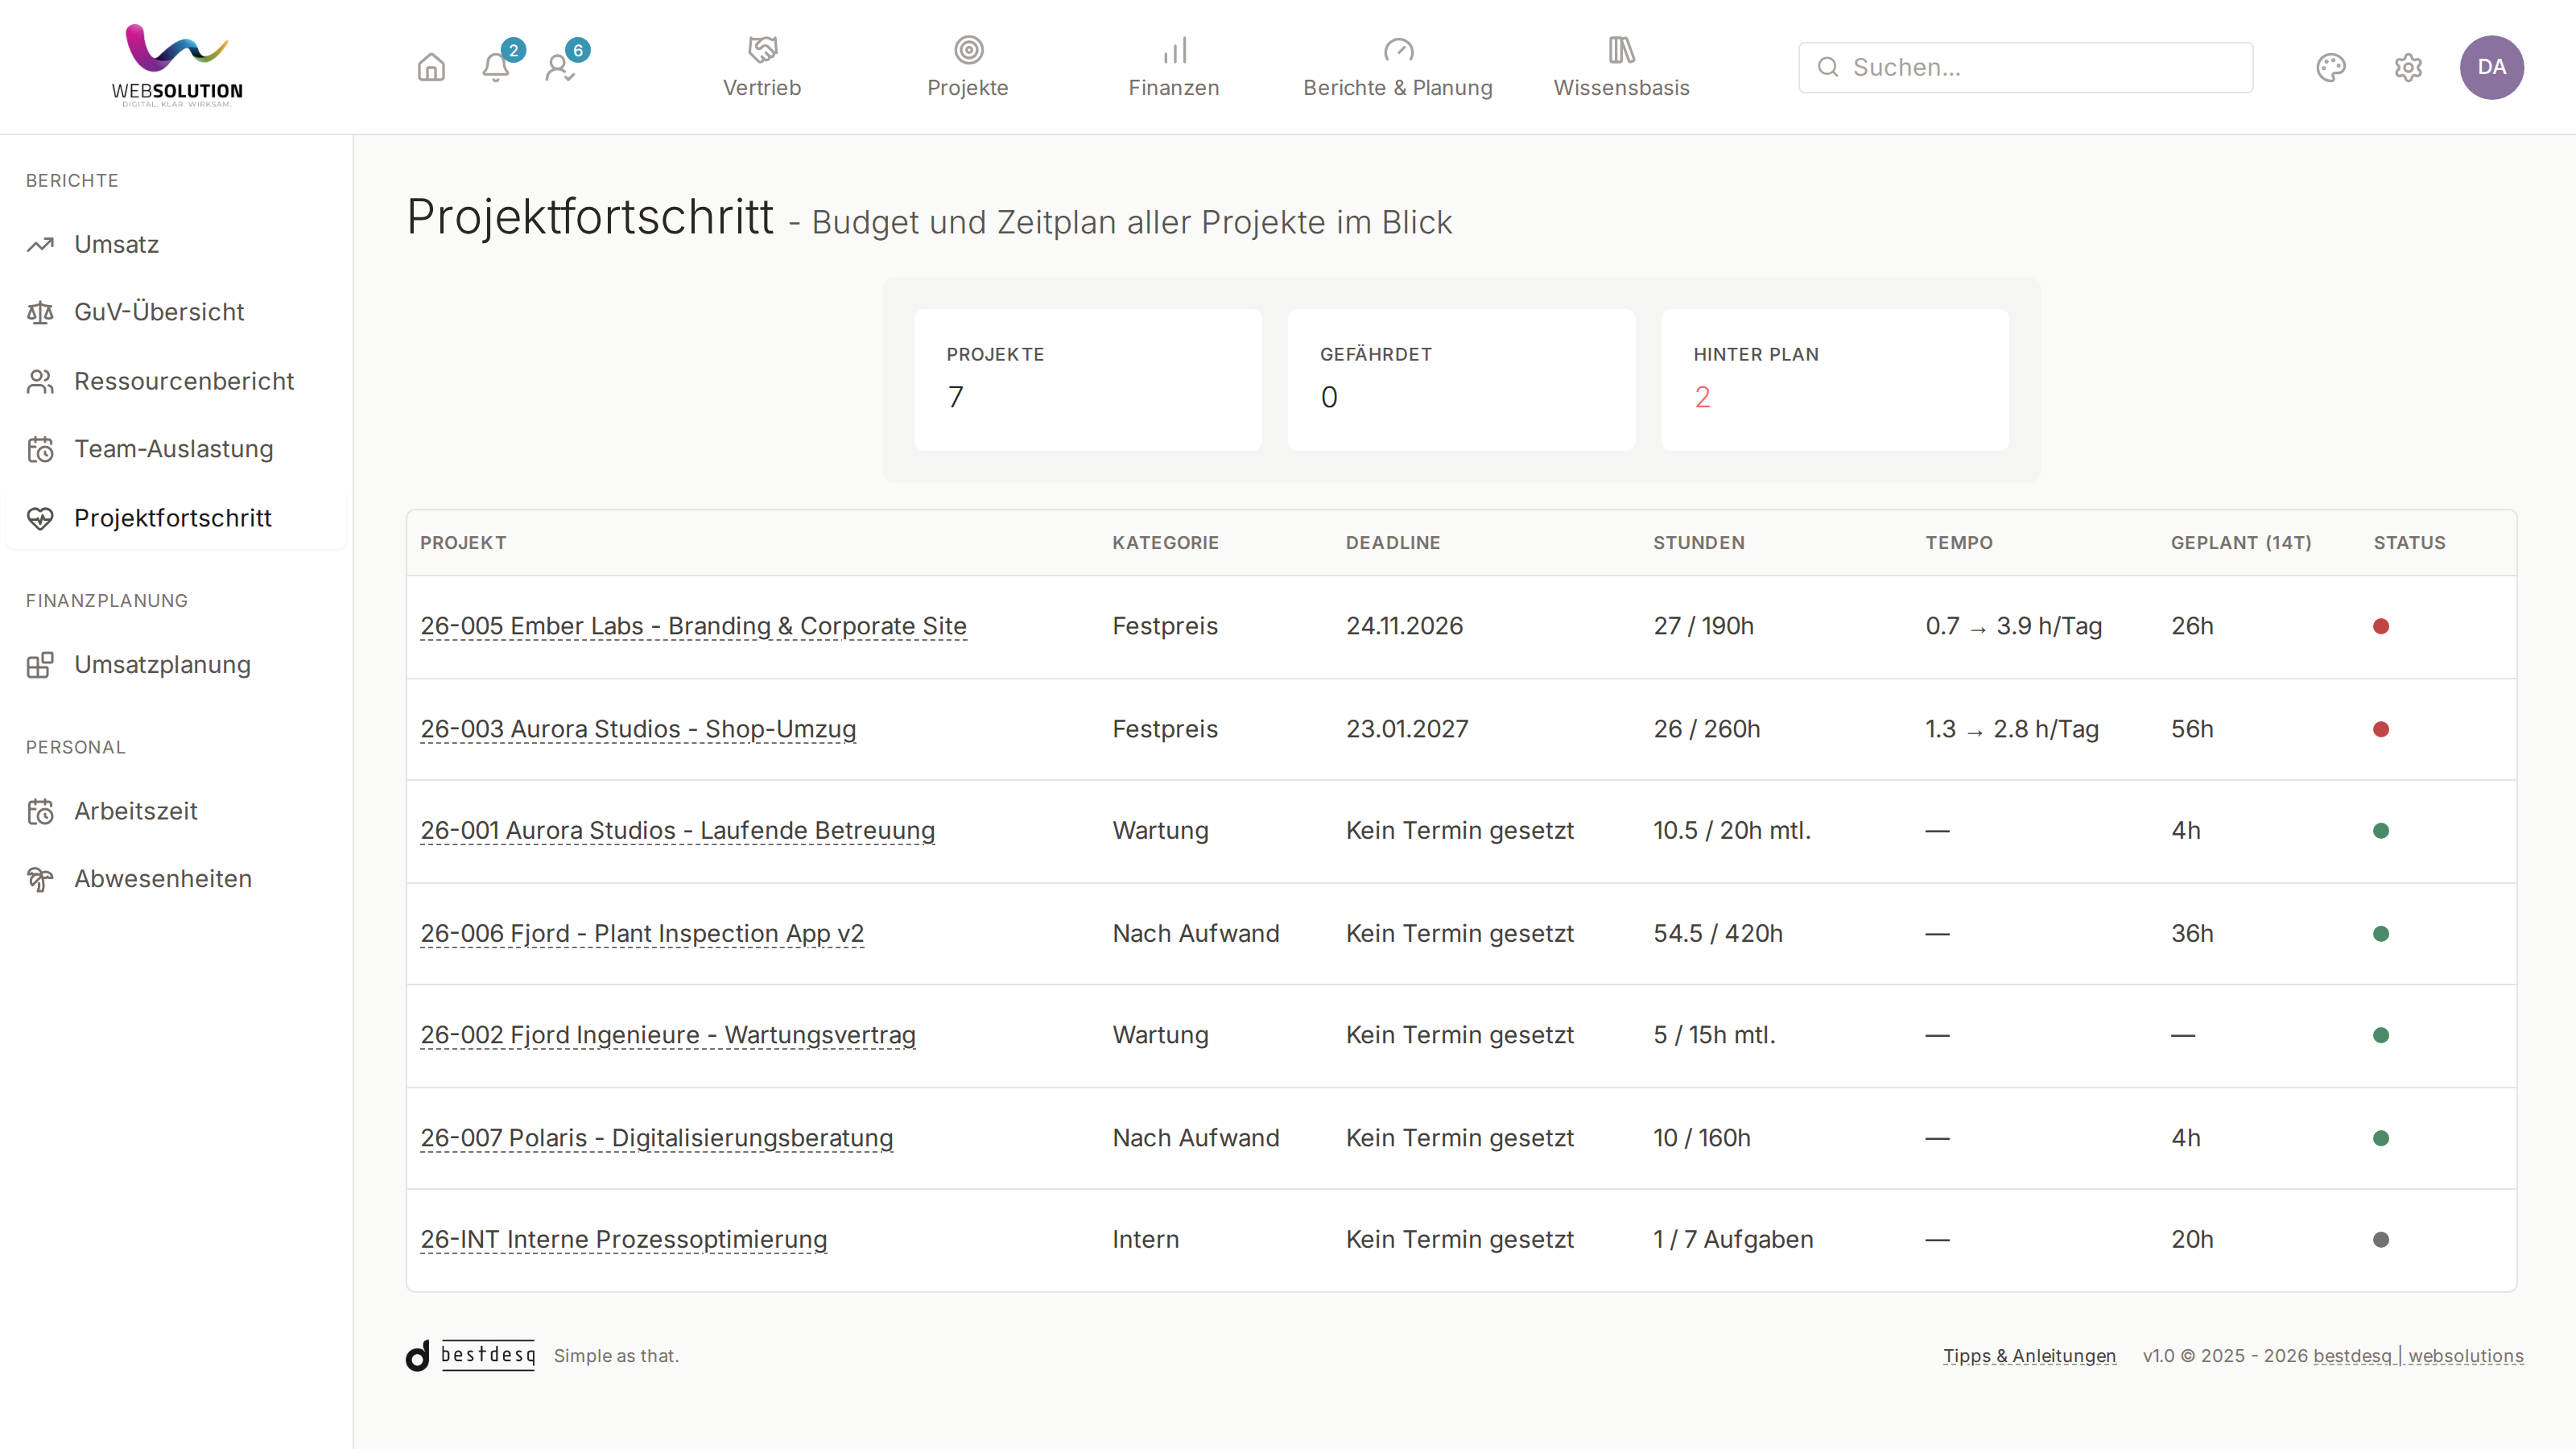Open project 26-005 Ember Labs Branding
The height and width of the screenshot is (1449, 2576).
(x=693, y=626)
